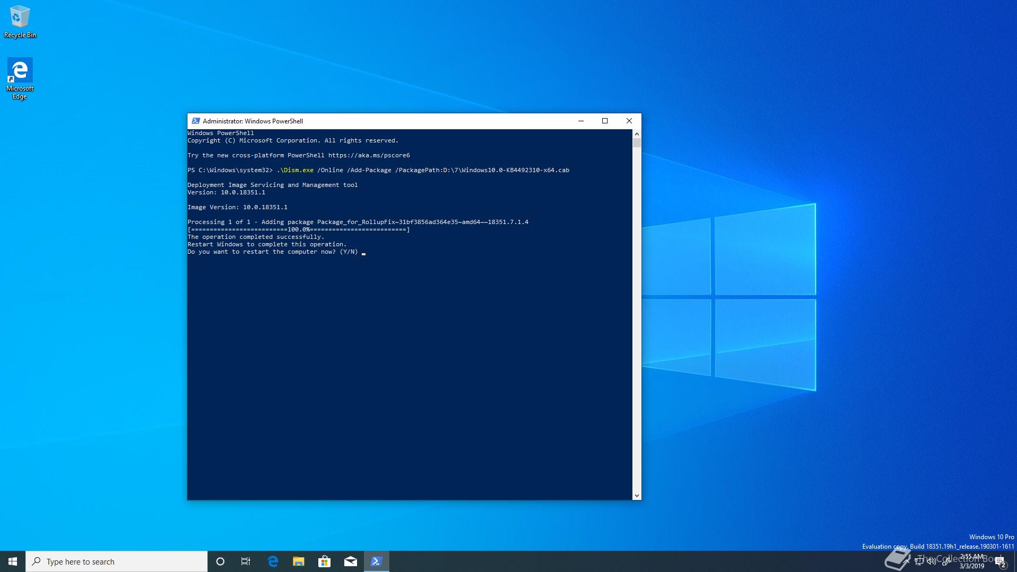Click the taskbar clock showing 2:55 AM
Viewport: 1017px width, 572px height.
tap(972, 561)
